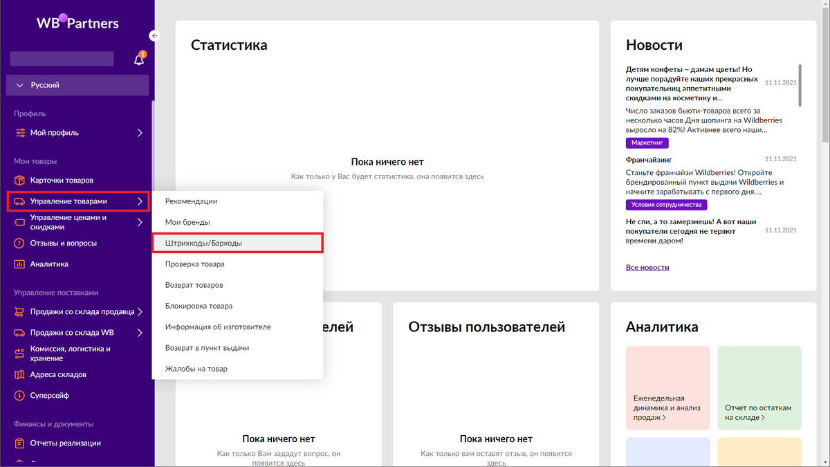Expand Управление ценами и скидками chevron
The height and width of the screenshot is (467, 830).
[x=140, y=222]
